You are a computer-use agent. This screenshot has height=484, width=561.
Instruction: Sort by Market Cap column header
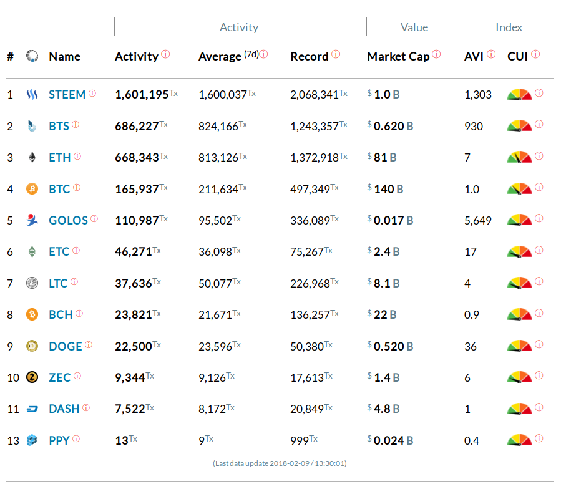coord(398,56)
